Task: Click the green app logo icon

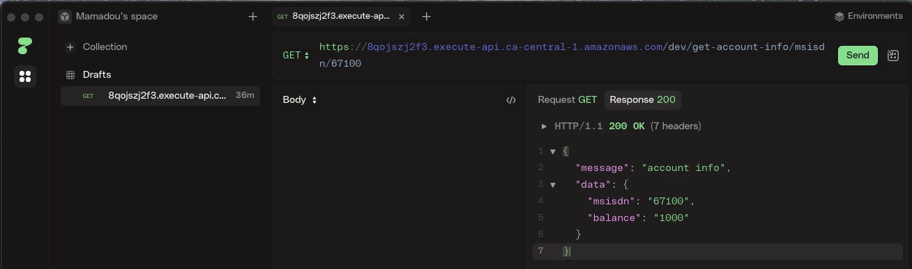Action: pyautogui.click(x=24, y=46)
